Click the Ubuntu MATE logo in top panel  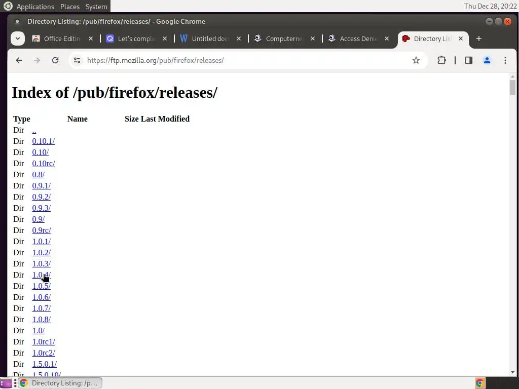pyautogui.click(x=8, y=6)
